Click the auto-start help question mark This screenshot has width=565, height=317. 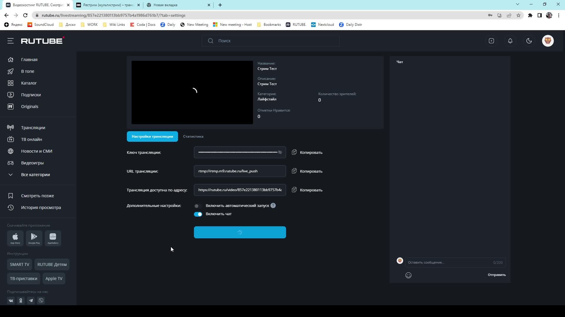click(273, 205)
